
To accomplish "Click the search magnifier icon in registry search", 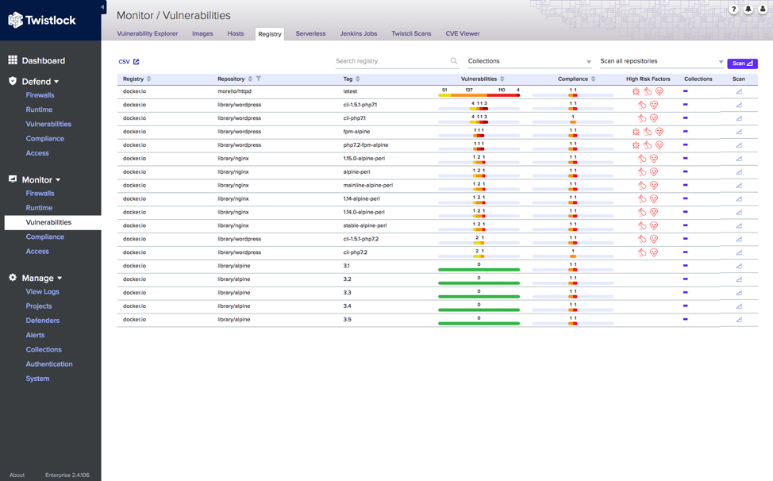I will (x=454, y=61).
